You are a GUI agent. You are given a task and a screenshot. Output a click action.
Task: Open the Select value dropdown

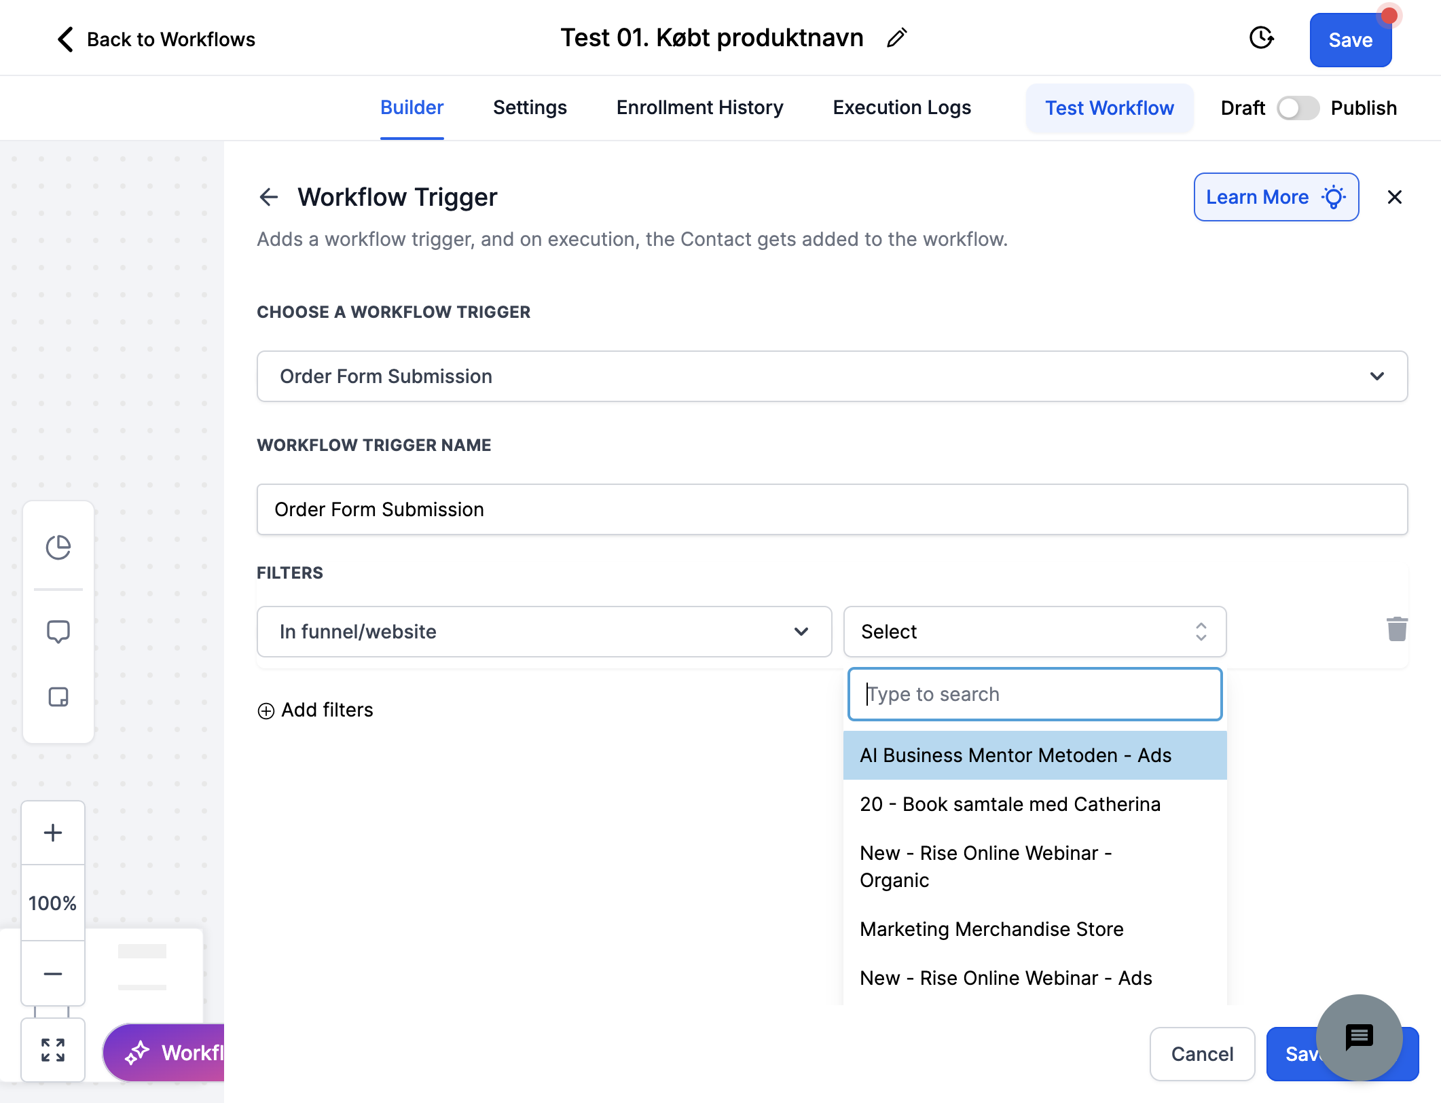coord(1034,632)
